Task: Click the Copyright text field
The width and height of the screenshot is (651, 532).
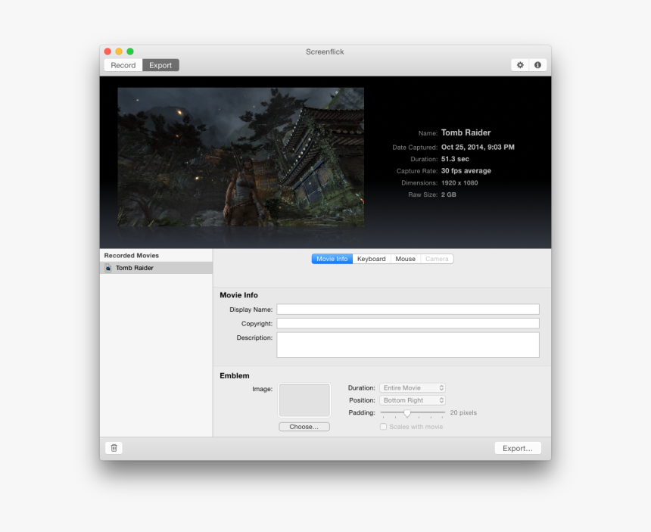Action: (408, 323)
